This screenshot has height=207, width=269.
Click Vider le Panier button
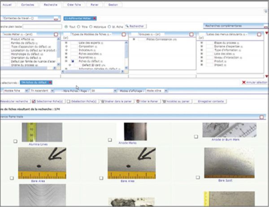point(148,101)
